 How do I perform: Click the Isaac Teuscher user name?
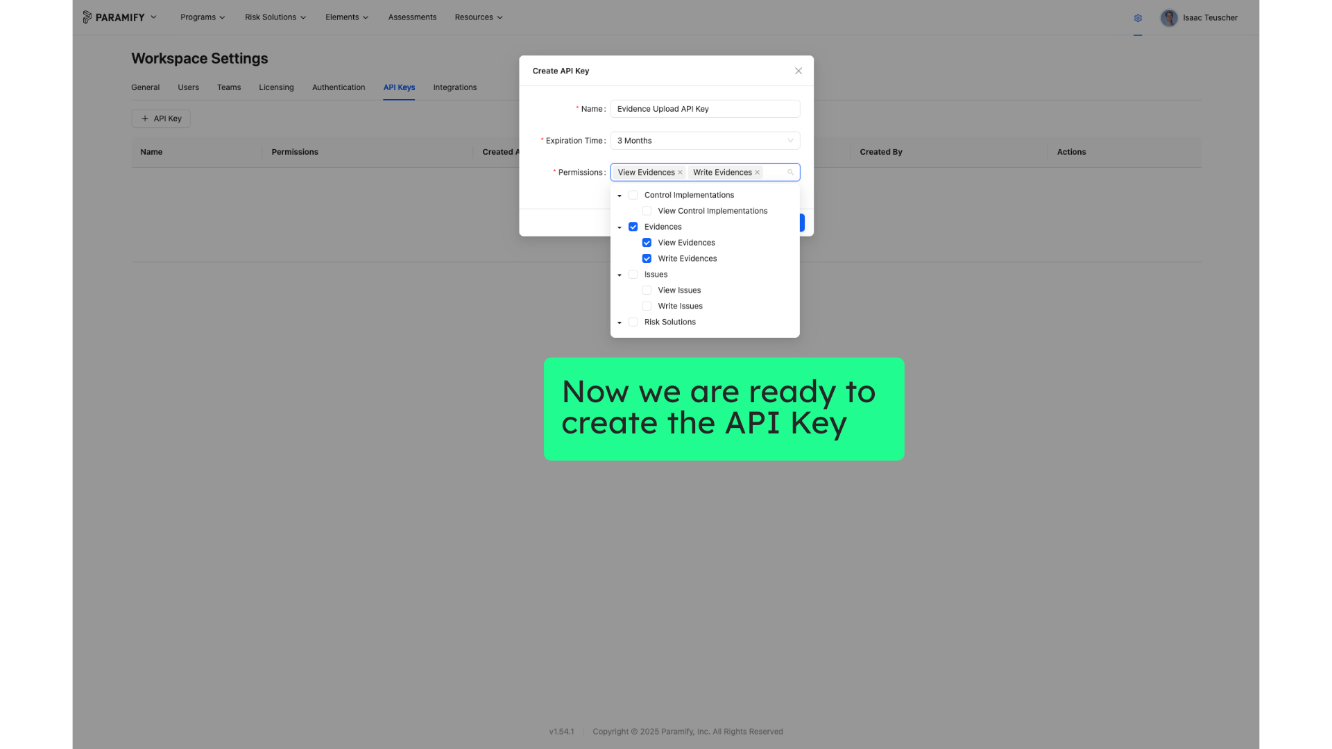1210,18
